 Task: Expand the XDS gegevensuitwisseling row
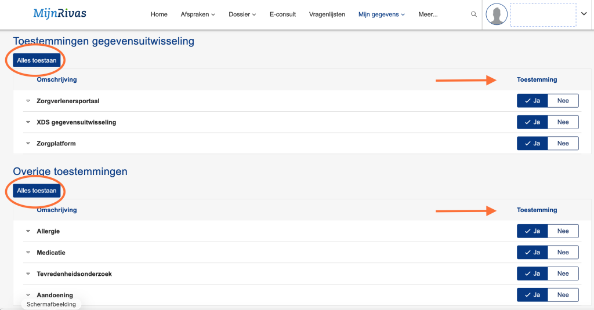pyautogui.click(x=27, y=122)
